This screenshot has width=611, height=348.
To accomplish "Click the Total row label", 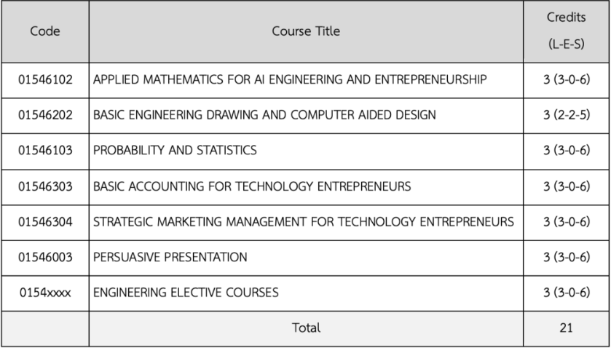I will [x=306, y=328].
